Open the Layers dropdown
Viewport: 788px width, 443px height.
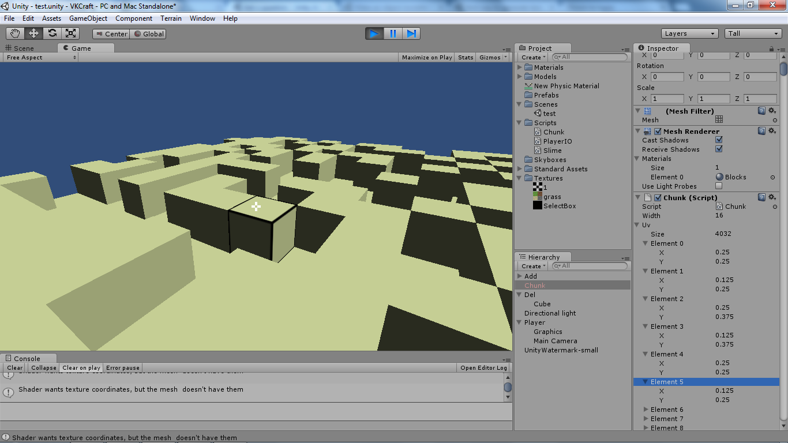pyautogui.click(x=689, y=33)
